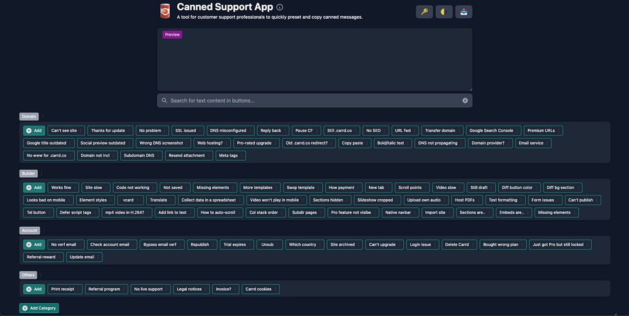
Task: Add a new message in Domain category
Action: [34, 131]
